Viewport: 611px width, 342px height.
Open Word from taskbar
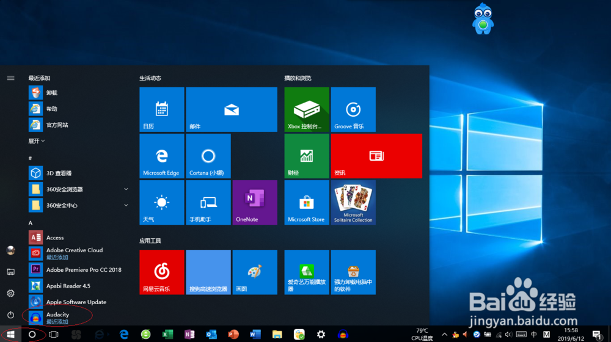[255, 334]
